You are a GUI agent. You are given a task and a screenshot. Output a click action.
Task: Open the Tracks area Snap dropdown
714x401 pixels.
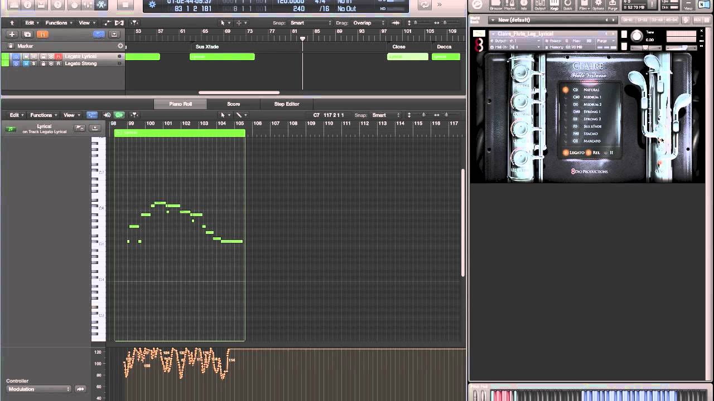[311, 23]
